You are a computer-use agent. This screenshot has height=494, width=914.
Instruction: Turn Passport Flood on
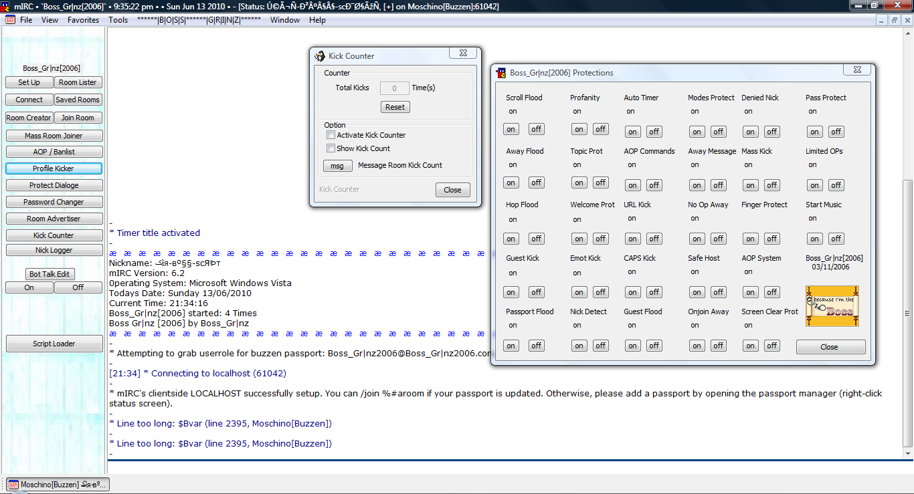click(511, 346)
